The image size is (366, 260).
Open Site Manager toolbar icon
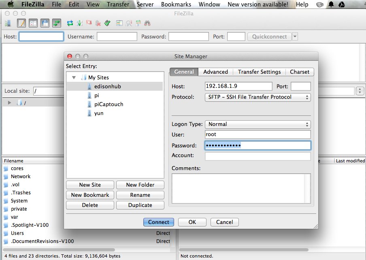[x=8, y=23]
